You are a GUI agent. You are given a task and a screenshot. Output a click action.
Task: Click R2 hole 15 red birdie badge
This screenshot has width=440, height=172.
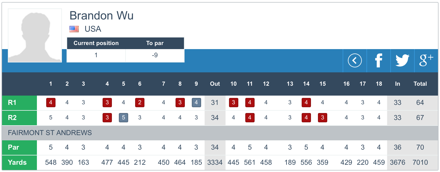tap(322, 118)
